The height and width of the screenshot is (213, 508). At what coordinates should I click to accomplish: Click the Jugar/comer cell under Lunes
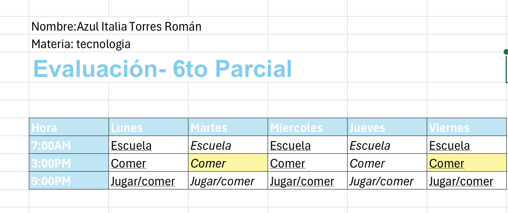pos(148,181)
